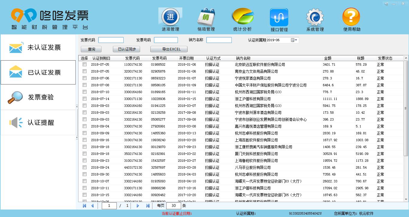
Task: Click scrollbar up arrow of table
Action: 406,58
